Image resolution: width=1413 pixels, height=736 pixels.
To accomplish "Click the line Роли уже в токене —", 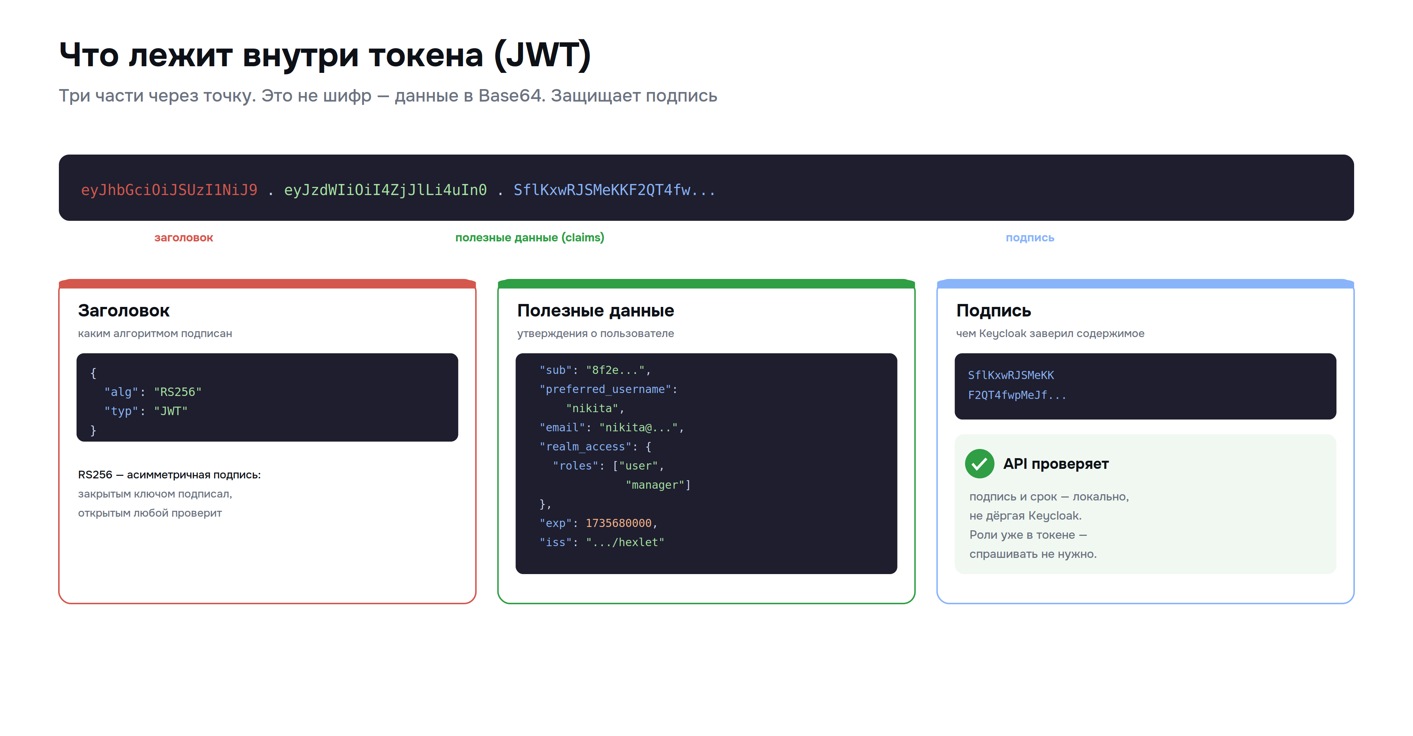I will (x=1028, y=535).
